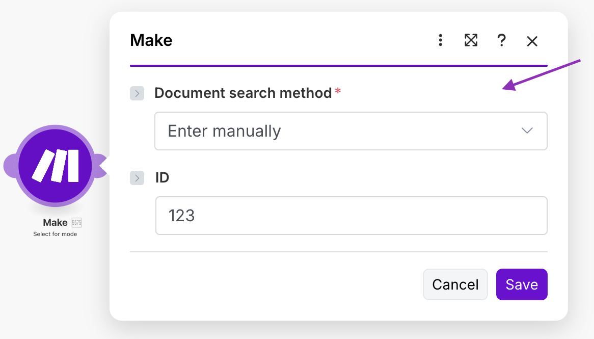
Task: Expand the Make dialog to full screen
Action: click(471, 41)
